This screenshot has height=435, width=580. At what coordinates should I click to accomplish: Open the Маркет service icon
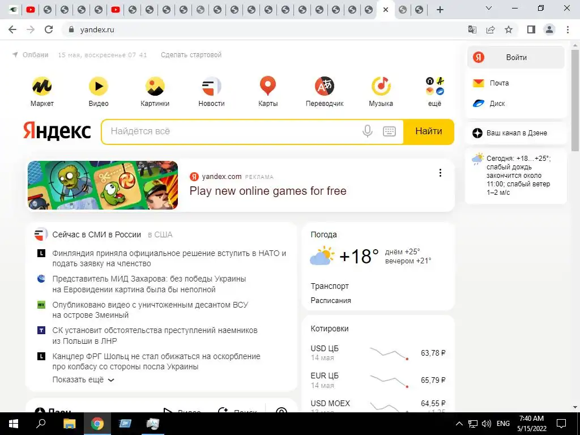point(42,86)
